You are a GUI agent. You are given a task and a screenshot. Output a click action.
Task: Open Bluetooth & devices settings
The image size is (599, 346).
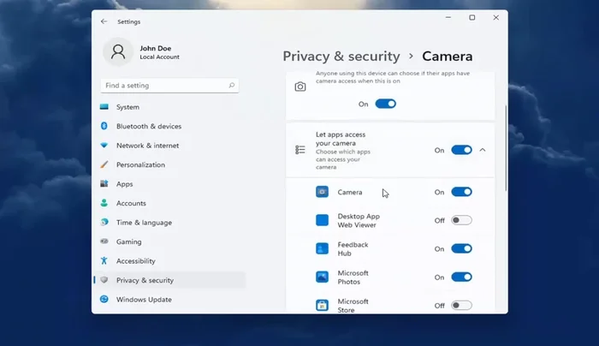pos(148,126)
